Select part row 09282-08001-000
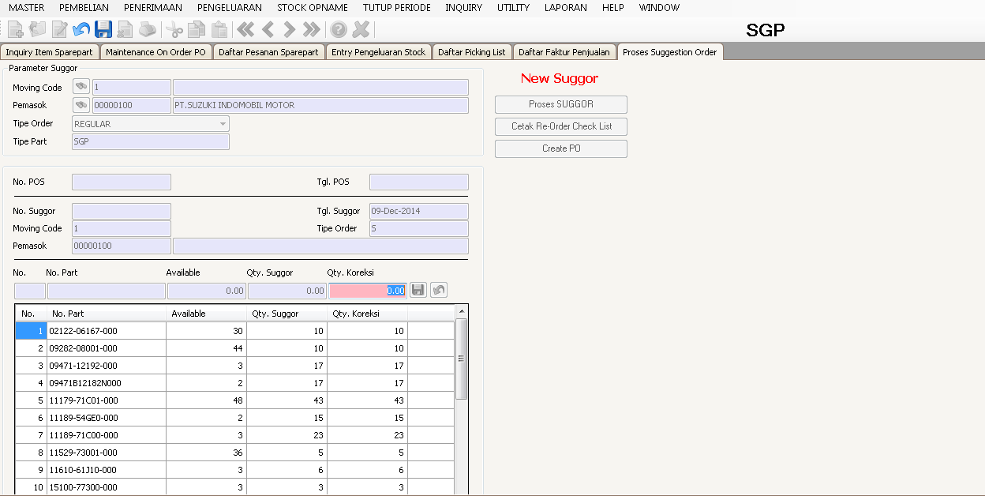985x496 pixels. (235, 348)
